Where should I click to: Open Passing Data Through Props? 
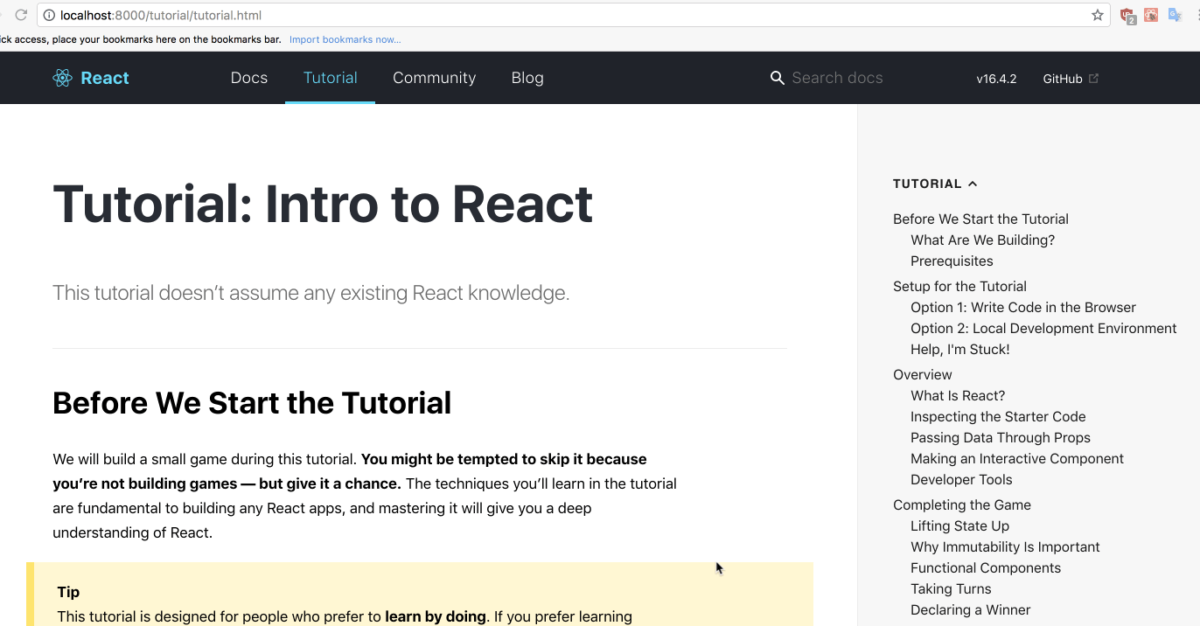(x=1001, y=437)
